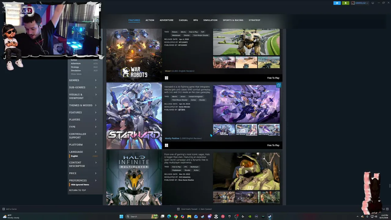
Task: Click Free To Play on Starward
Action: coord(273,145)
